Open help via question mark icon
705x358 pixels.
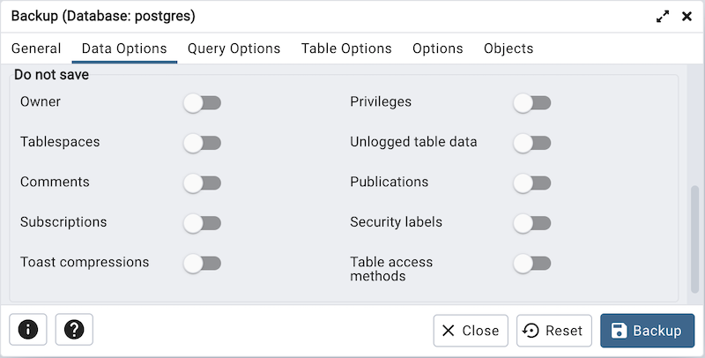(x=74, y=331)
